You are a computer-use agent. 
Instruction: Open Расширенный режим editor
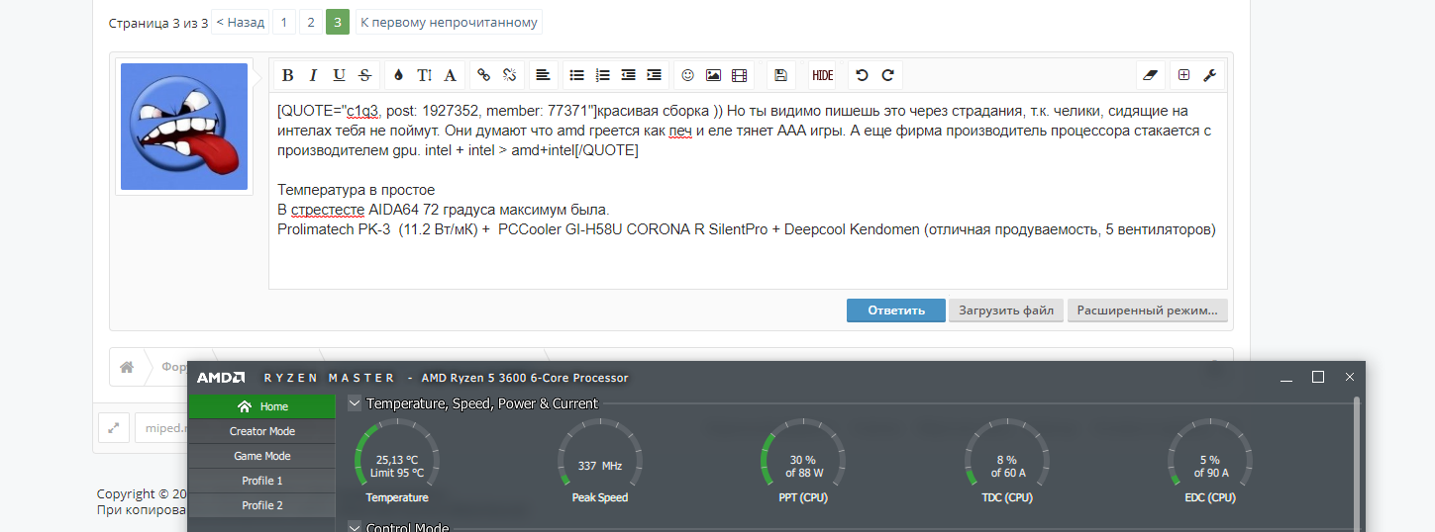tap(1148, 310)
